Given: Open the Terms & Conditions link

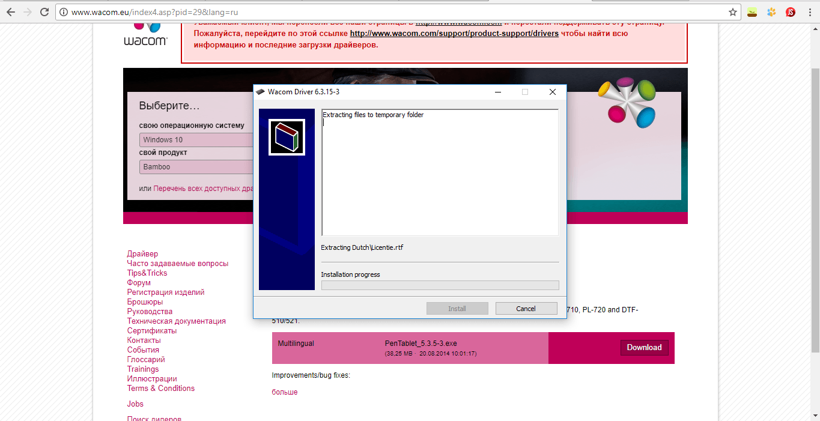Looking at the screenshot, I should [161, 389].
